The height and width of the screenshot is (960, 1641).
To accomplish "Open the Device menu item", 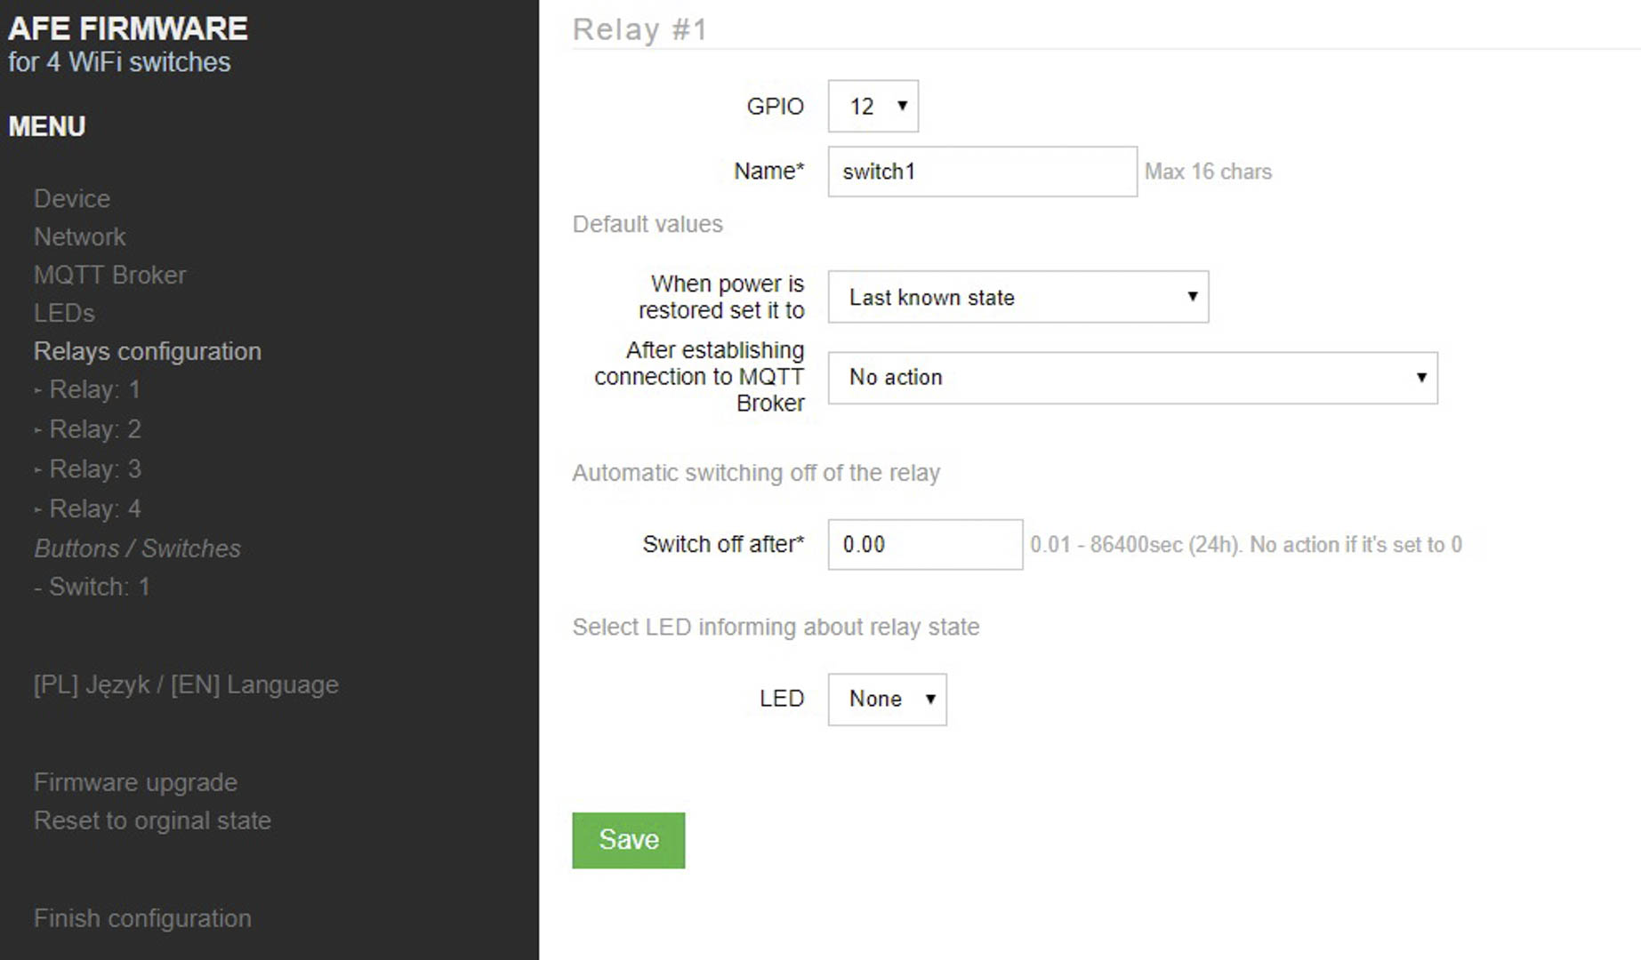I will (x=72, y=198).
